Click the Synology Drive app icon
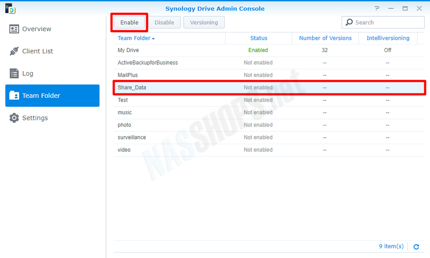Screen dimensions: 430x258 click(10, 8)
